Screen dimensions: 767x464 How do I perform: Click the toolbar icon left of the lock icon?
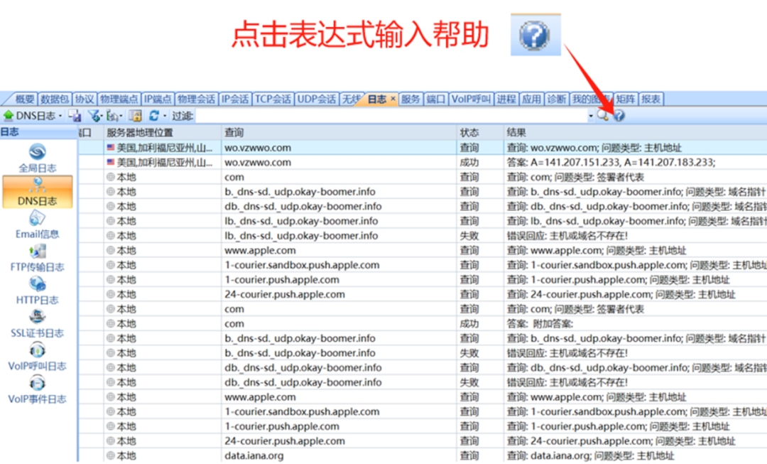pyautogui.click(x=112, y=116)
